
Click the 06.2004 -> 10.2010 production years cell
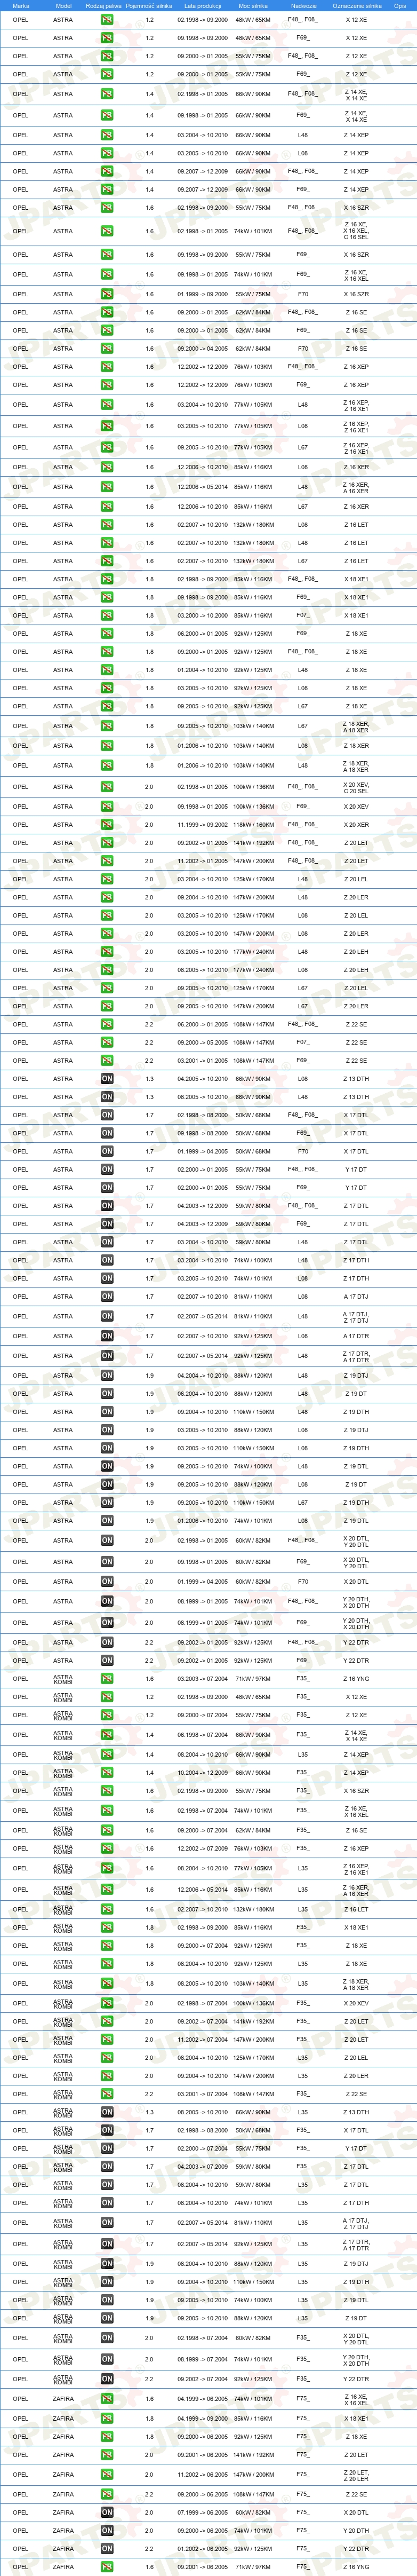pyautogui.click(x=203, y=1394)
